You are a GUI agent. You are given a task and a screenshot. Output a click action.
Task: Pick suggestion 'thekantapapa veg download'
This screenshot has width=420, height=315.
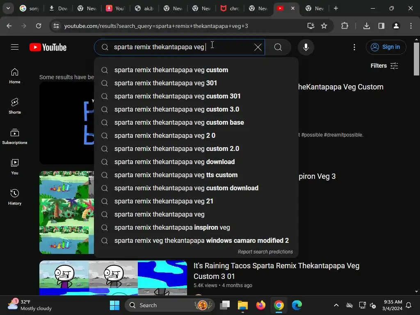196,162
